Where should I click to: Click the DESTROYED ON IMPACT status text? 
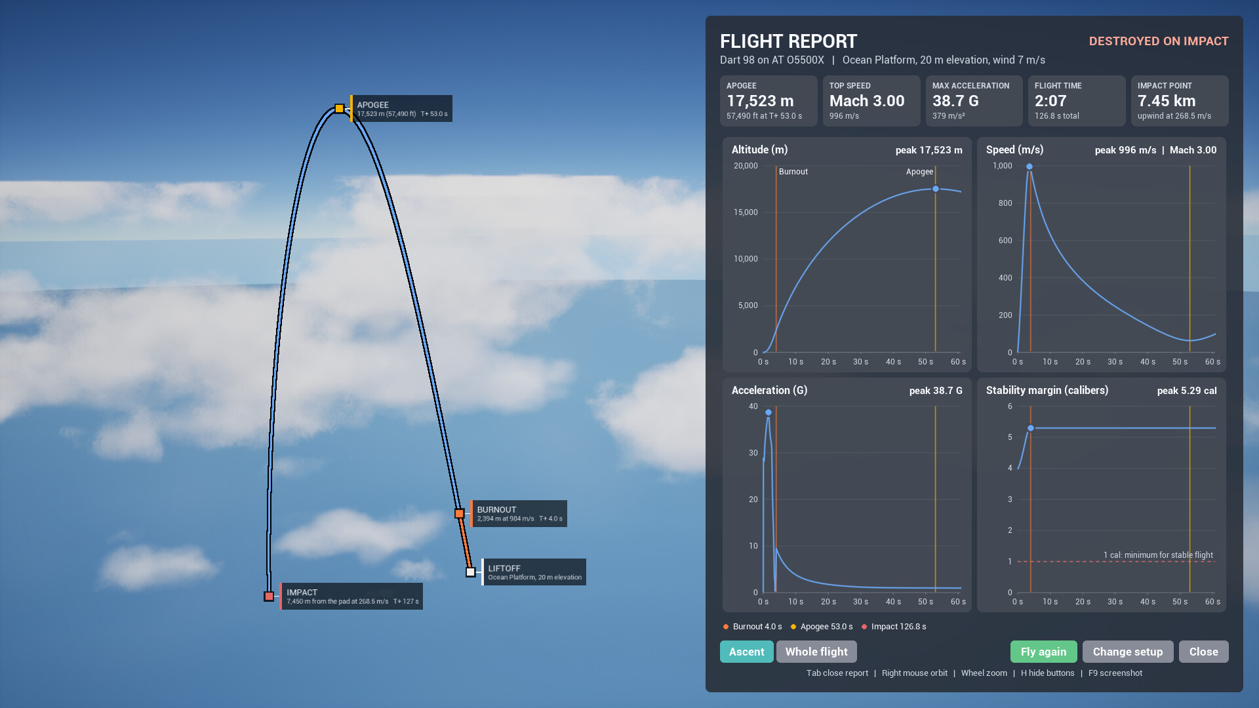[1159, 41]
